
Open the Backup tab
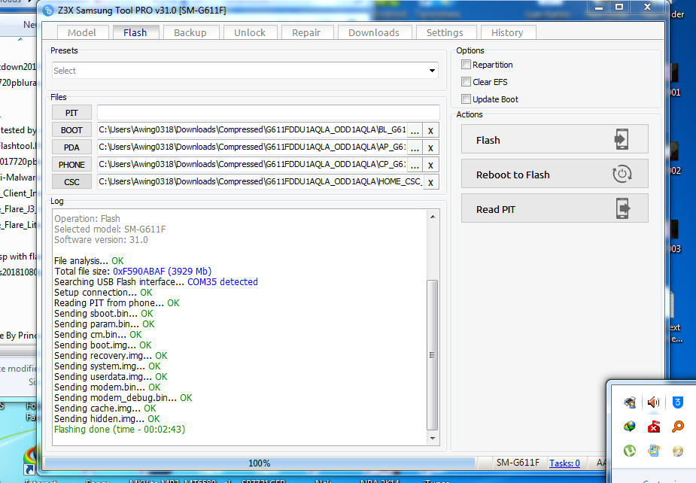[x=190, y=32]
